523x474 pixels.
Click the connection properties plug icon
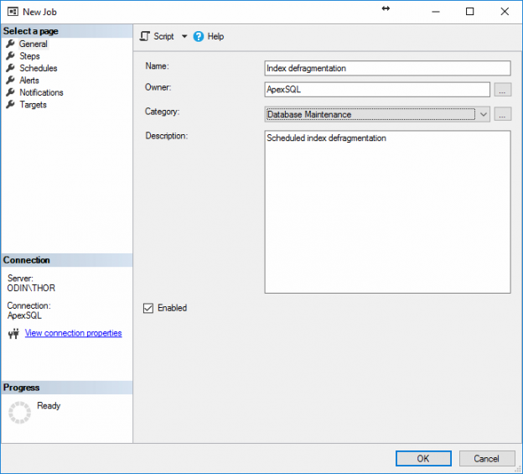[13, 333]
